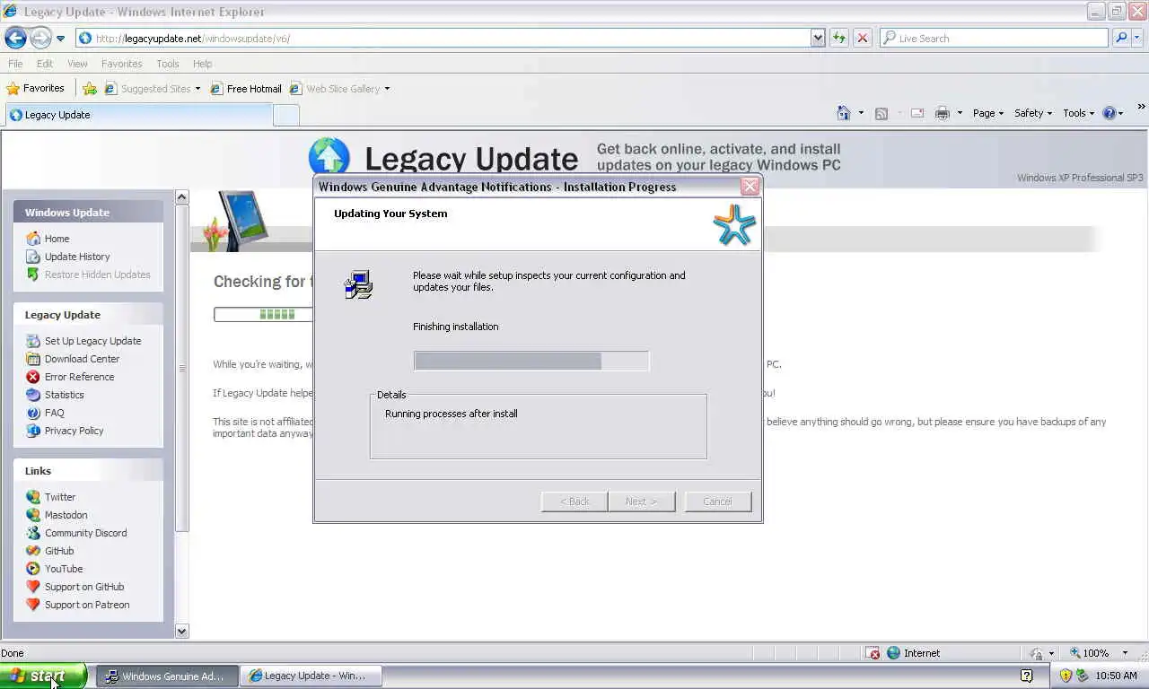The image size is (1149, 689).
Task: Open the Favorites menu in menu bar
Action: pyautogui.click(x=121, y=64)
